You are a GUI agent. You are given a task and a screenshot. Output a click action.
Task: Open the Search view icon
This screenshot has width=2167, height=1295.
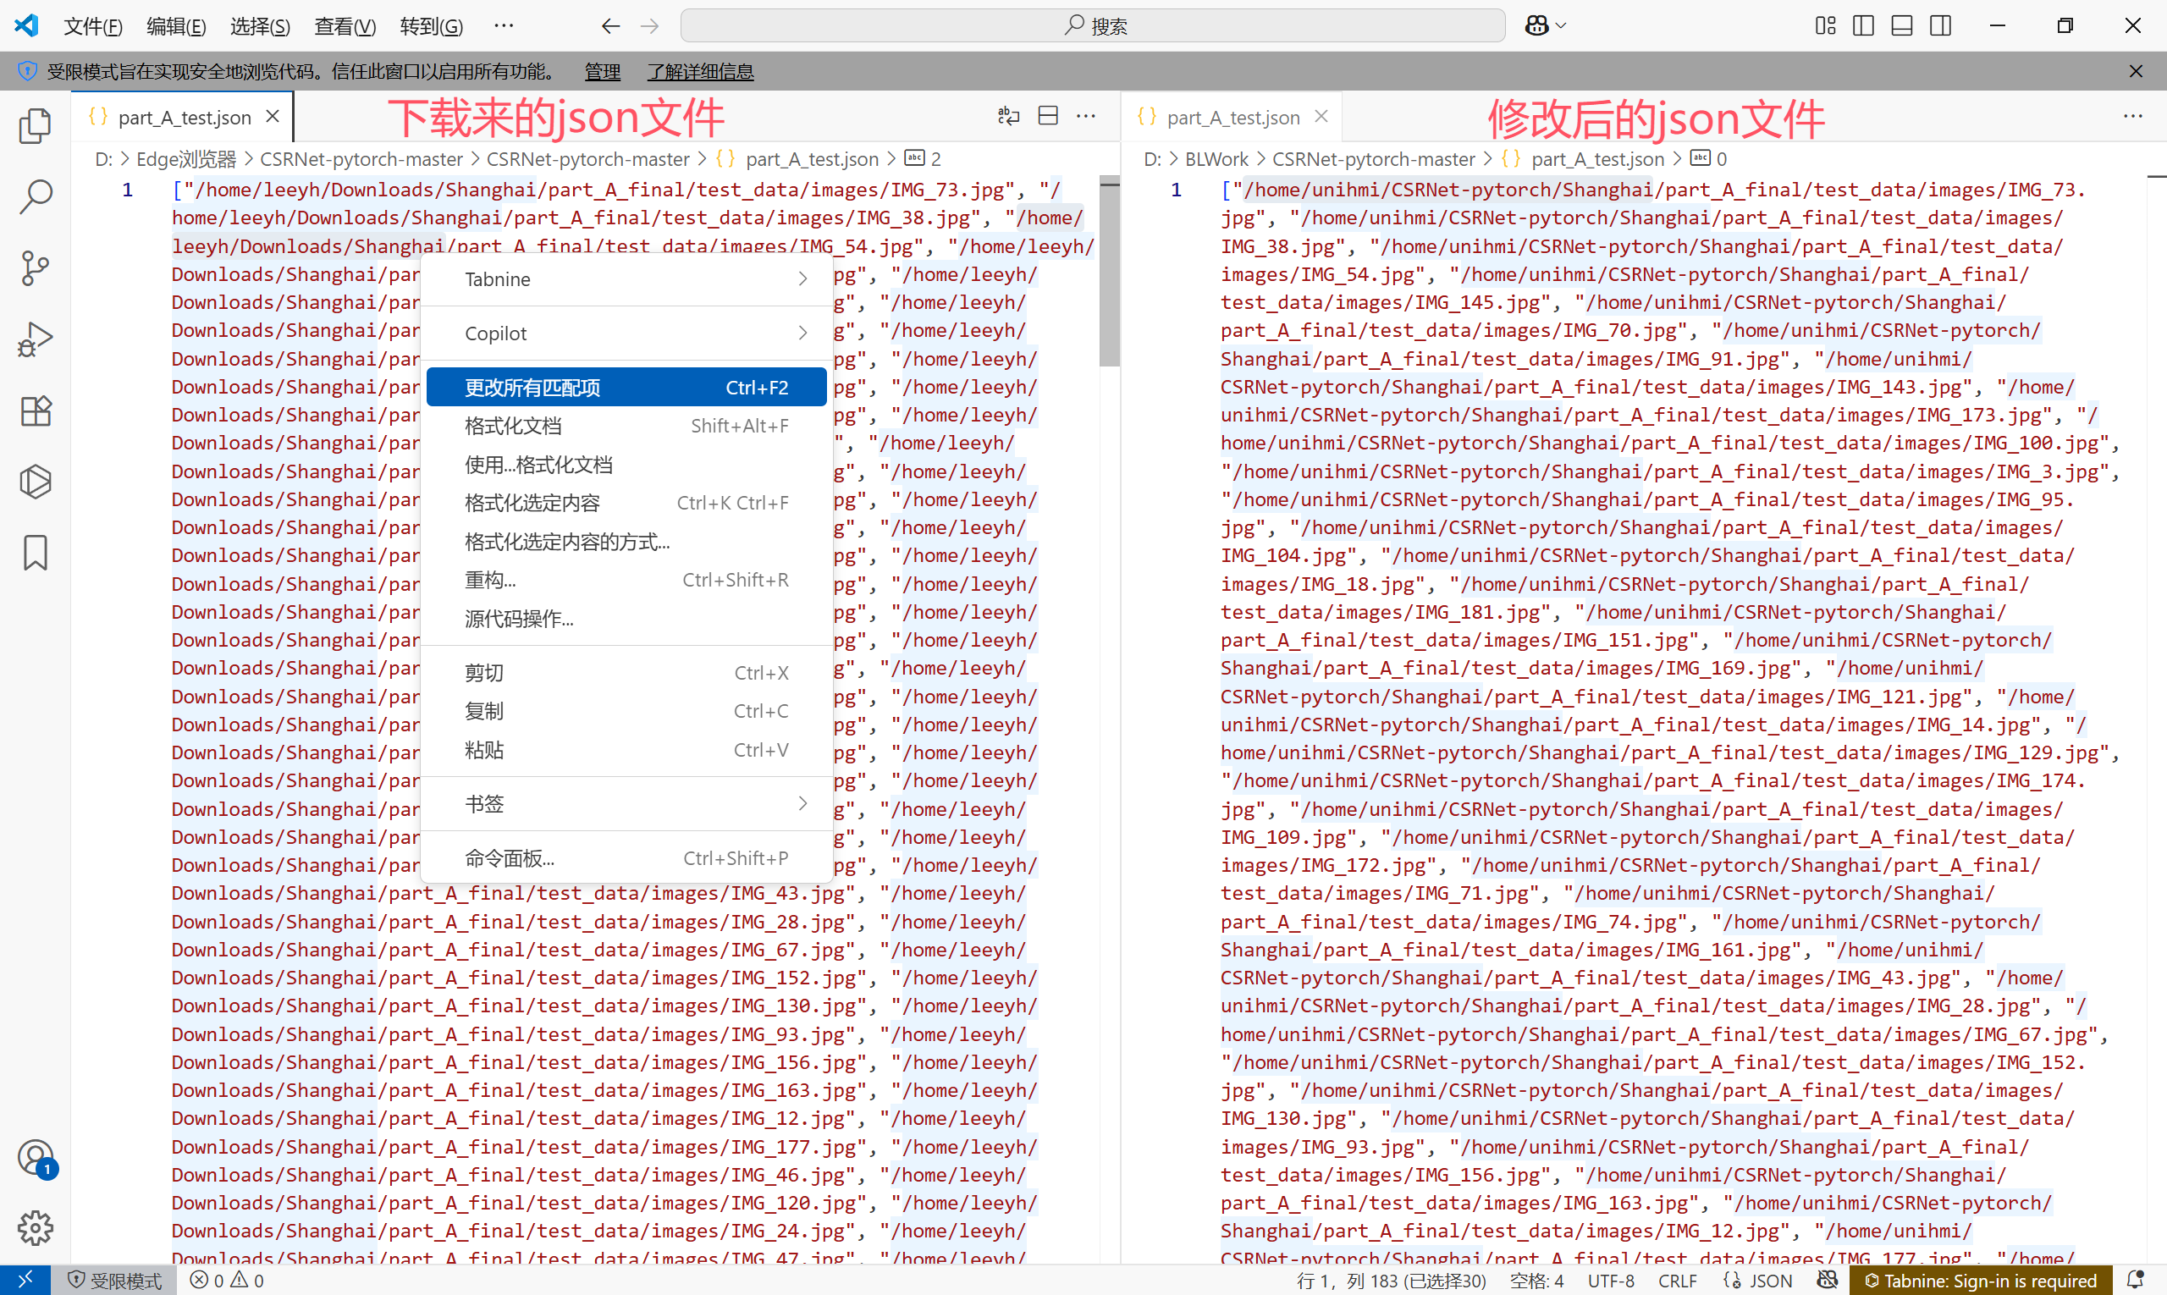pyautogui.click(x=35, y=197)
